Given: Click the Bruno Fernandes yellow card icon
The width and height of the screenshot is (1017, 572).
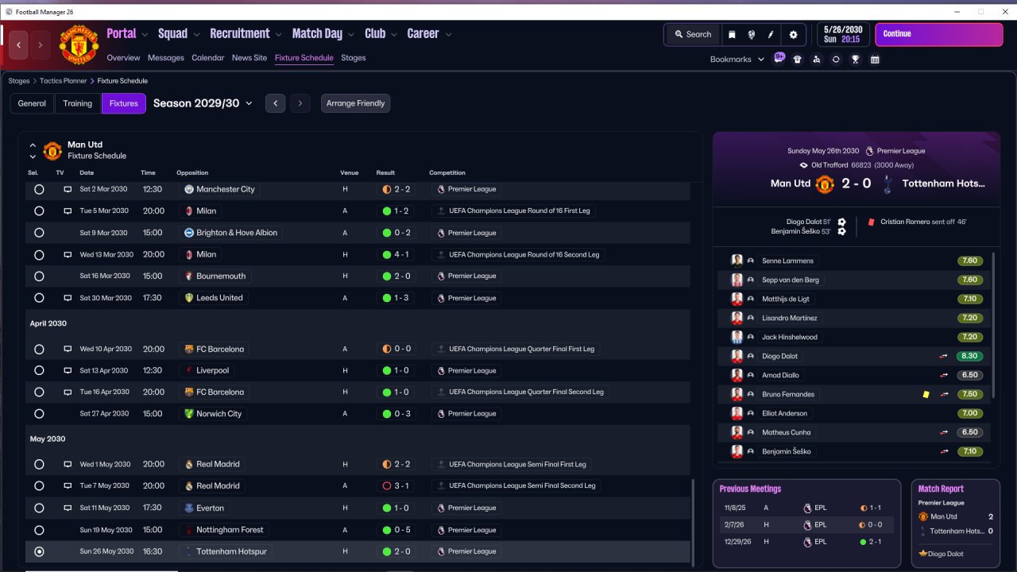Looking at the screenshot, I should (926, 394).
